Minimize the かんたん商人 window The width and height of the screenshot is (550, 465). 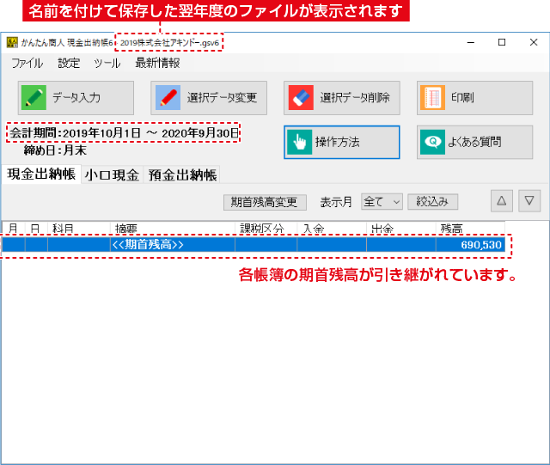coord(471,42)
